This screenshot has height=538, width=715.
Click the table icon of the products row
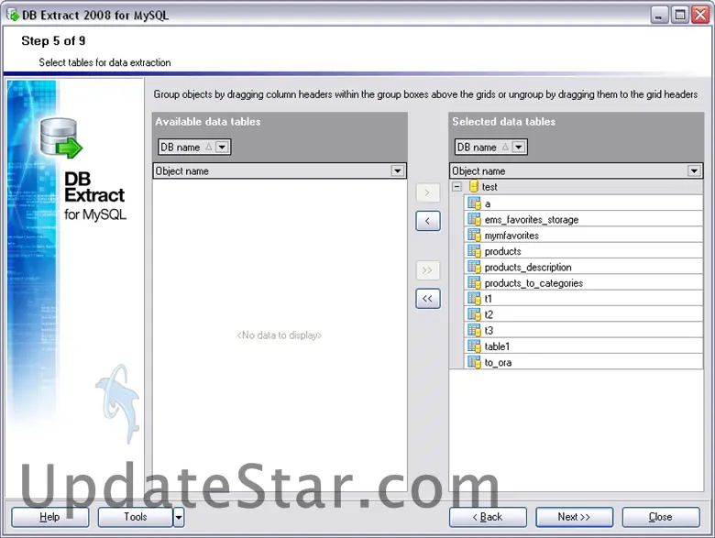(474, 251)
